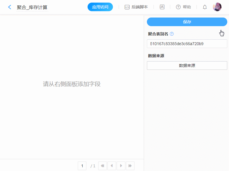Viewport: 229px width, 171px height.
Task: Click the page number box
Action: [x=82, y=166]
